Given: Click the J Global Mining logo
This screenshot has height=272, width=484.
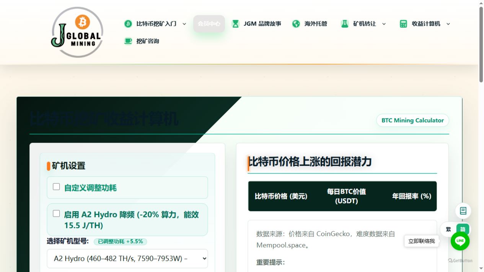Looking at the screenshot, I should pyautogui.click(x=77, y=32).
